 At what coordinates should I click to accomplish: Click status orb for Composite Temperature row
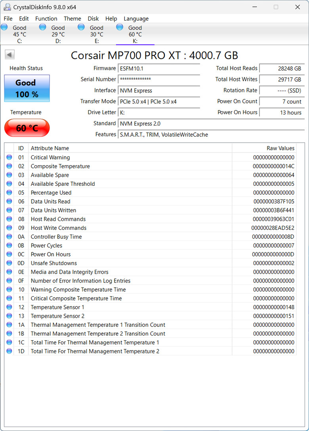pos(10,166)
